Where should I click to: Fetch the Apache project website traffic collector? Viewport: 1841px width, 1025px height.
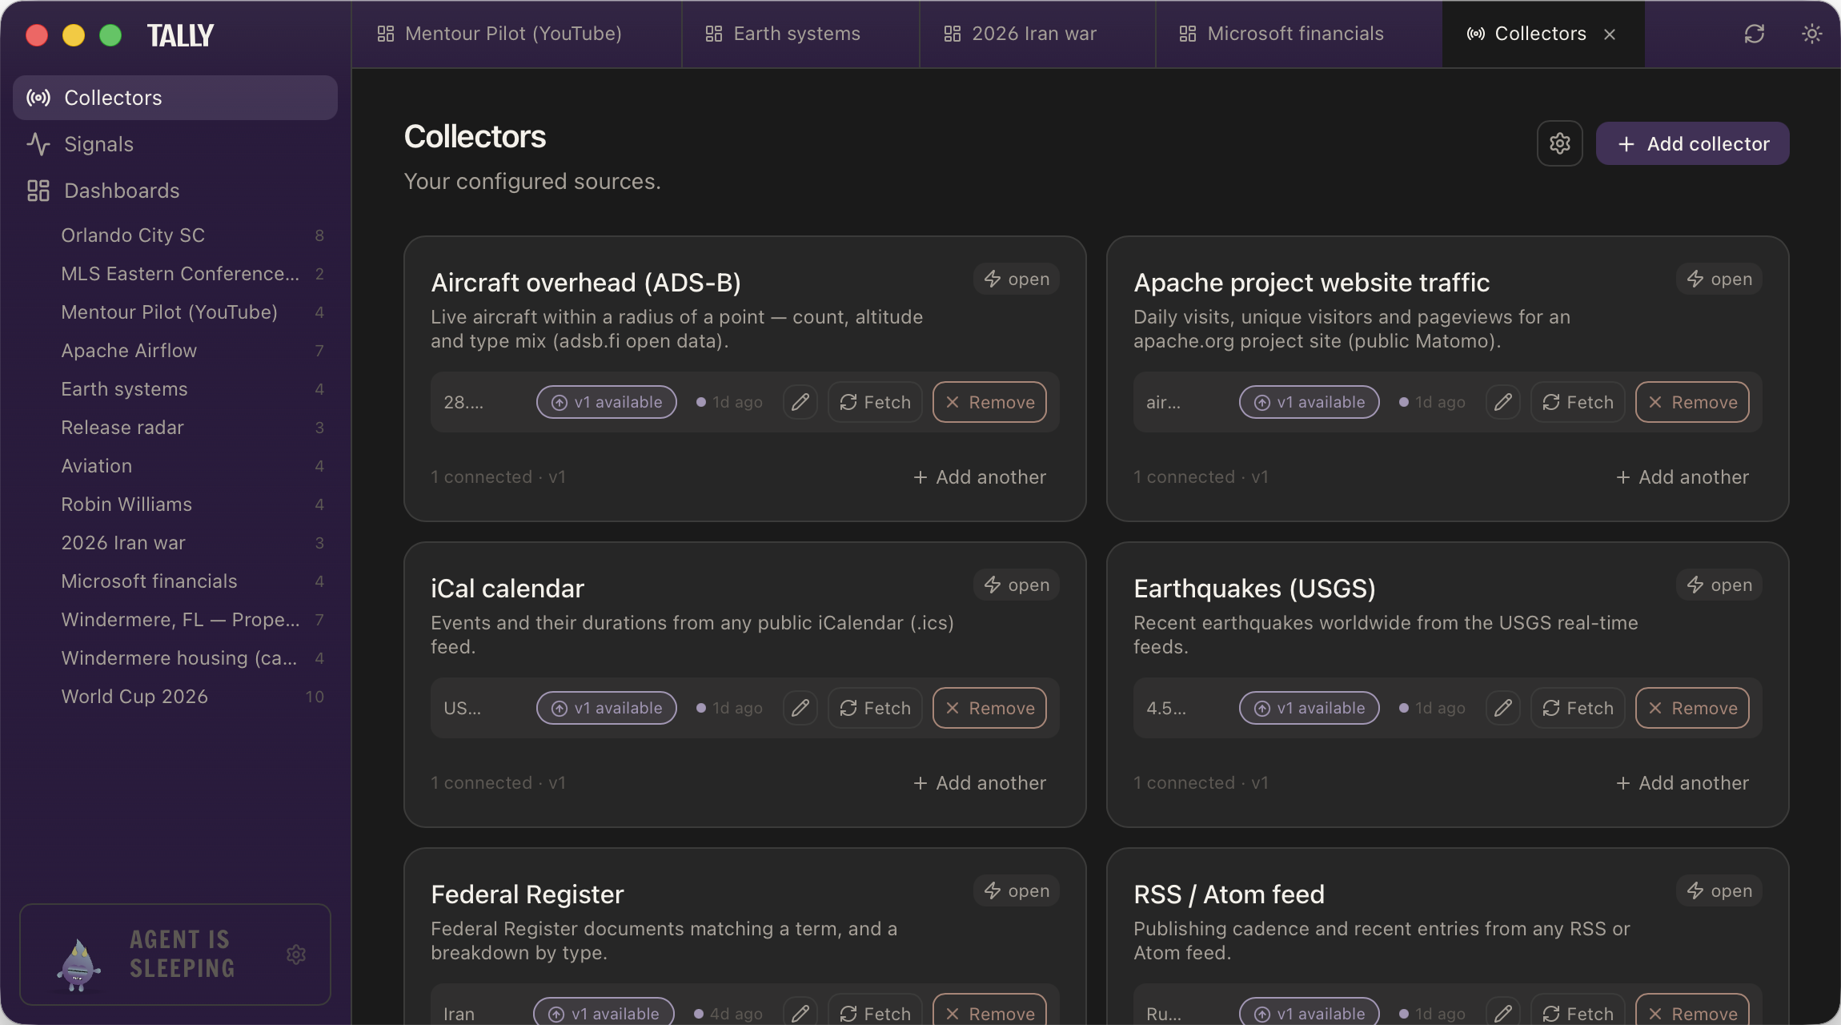click(x=1578, y=402)
